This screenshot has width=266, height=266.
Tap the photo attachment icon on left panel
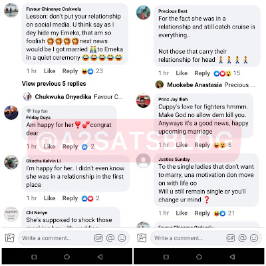pyautogui.click(x=9, y=238)
